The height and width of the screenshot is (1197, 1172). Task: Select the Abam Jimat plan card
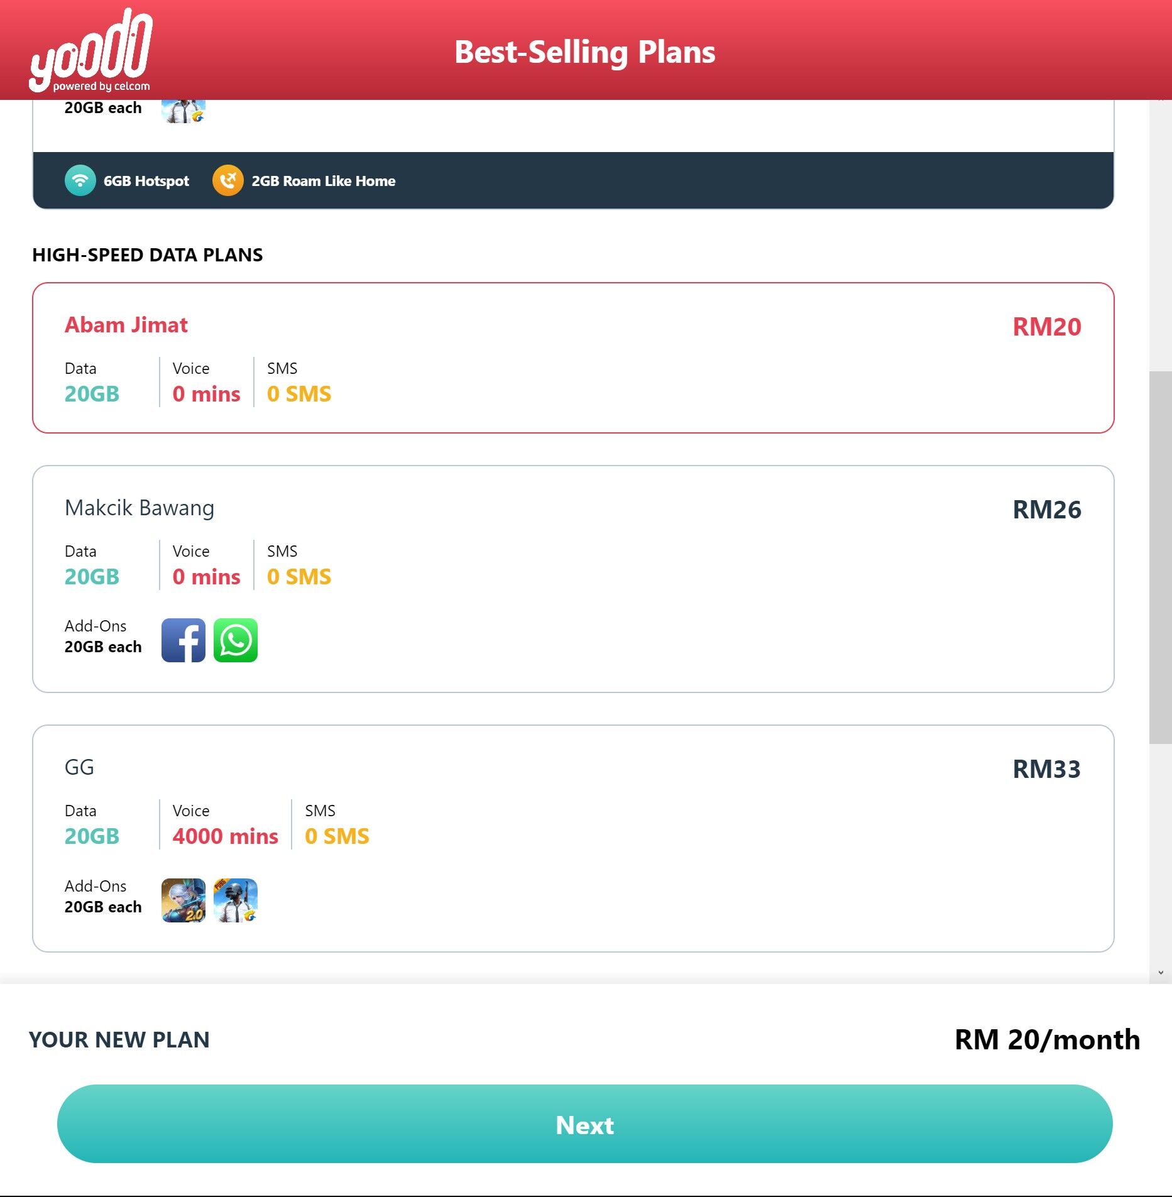pyautogui.click(x=573, y=358)
